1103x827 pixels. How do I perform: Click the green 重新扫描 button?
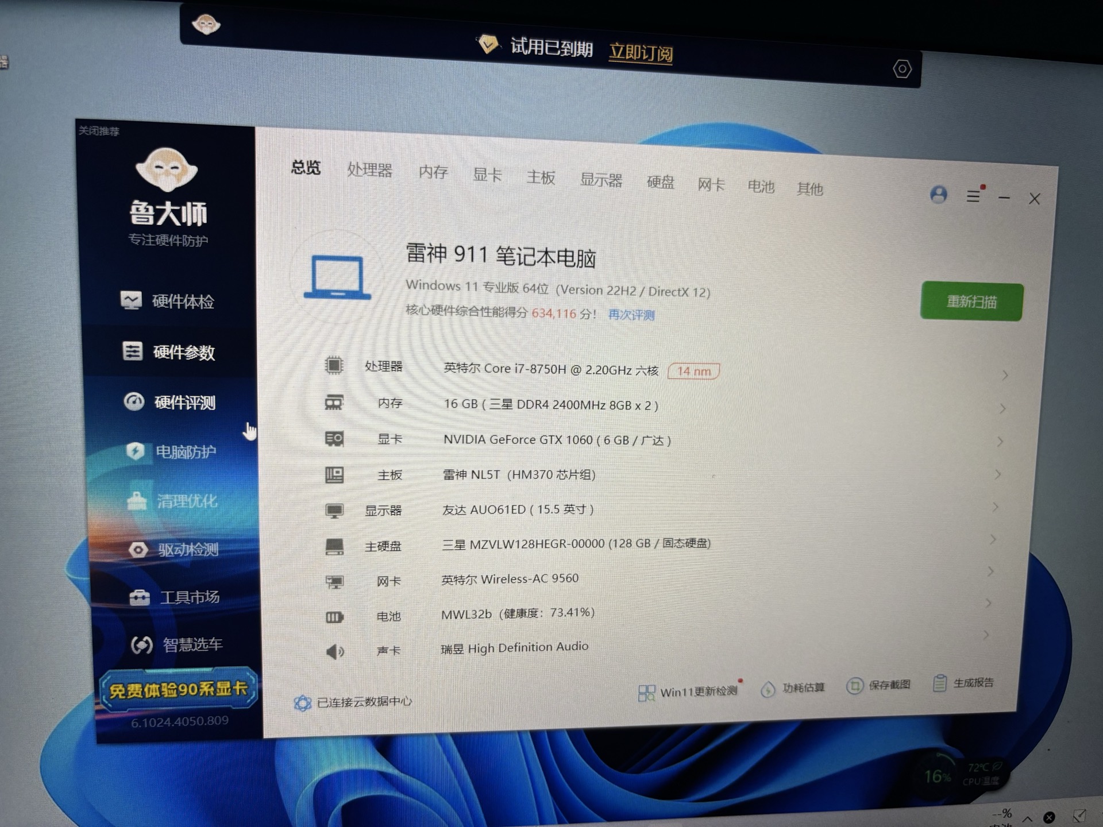[x=971, y=302]
